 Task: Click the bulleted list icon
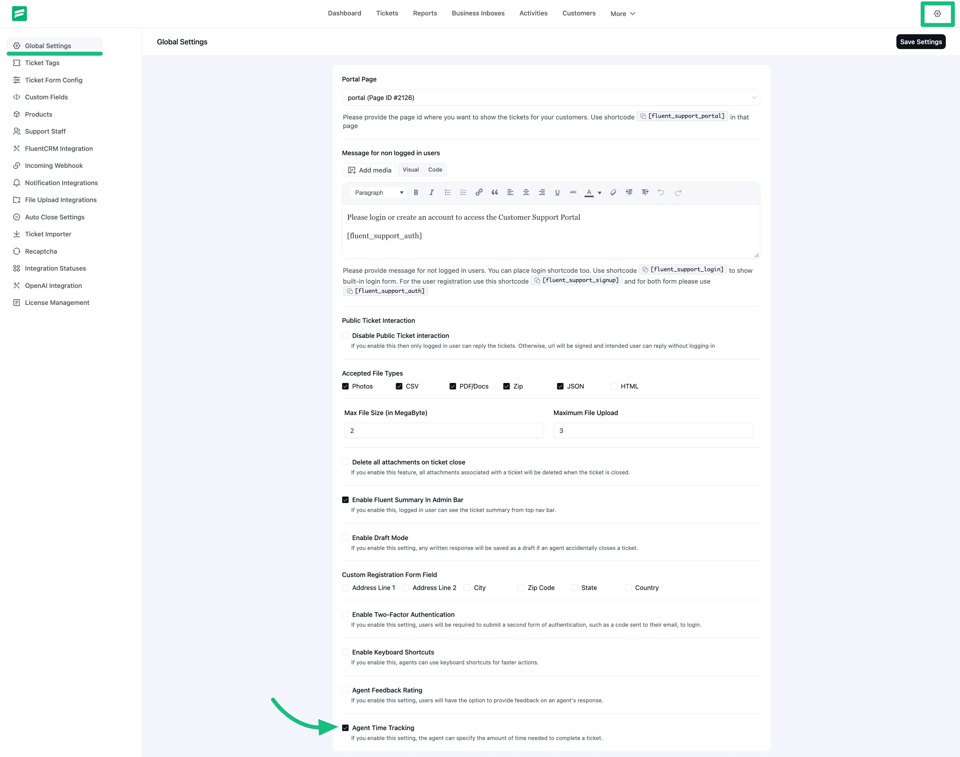(x=447, y=192)
